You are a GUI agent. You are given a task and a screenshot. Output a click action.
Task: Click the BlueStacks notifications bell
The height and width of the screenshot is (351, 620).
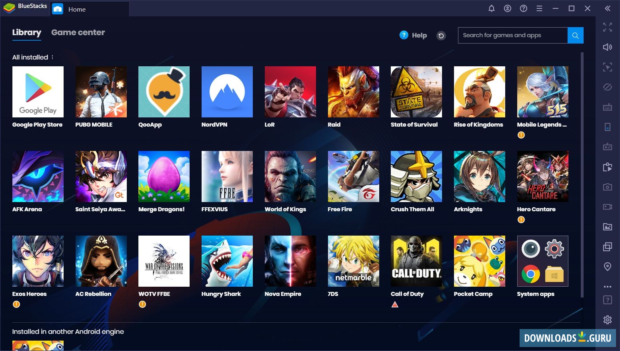(x=492, y=8)
